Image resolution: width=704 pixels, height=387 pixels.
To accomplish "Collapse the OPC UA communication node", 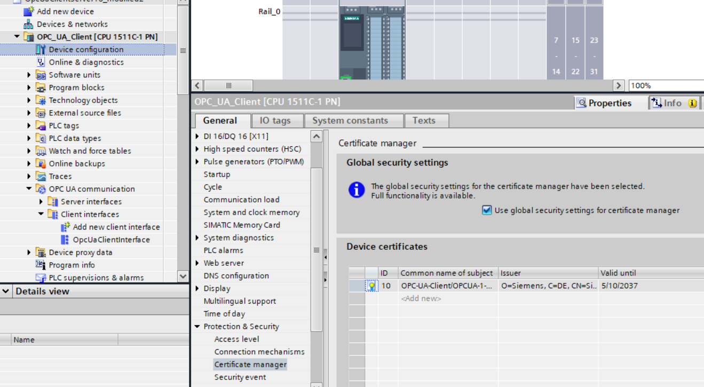I will [x=29, y=189].
